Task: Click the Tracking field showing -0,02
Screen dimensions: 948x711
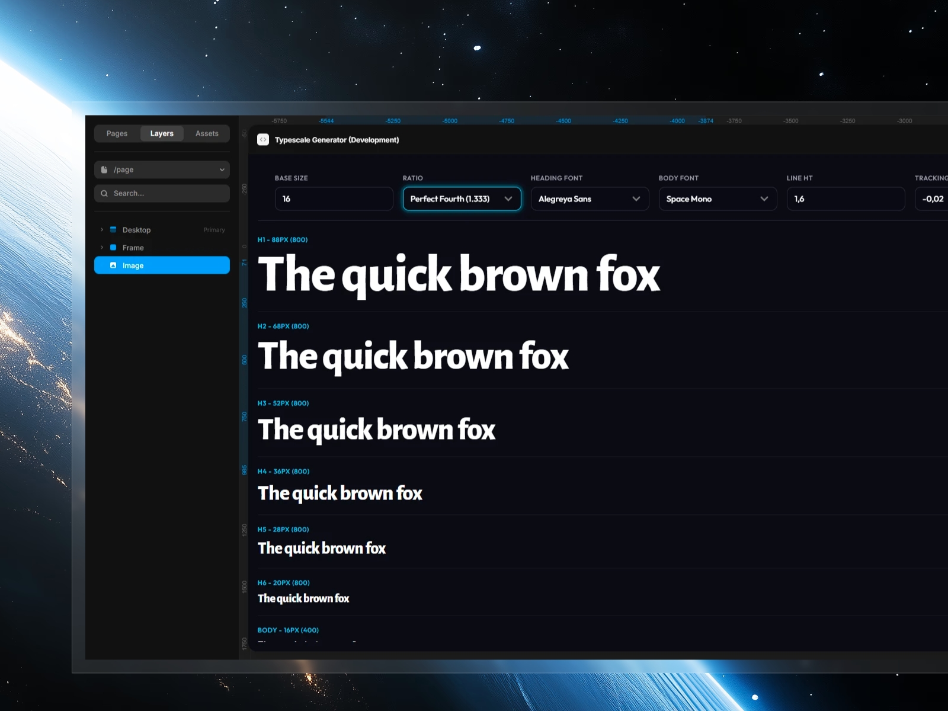Action: pyautogui.click(x=933, y=198)
